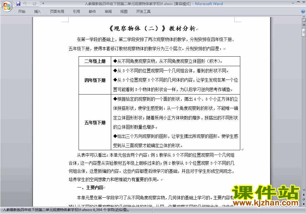The width and height of the screenshot is (306, 214).
Task: Open the 邮件 ribbon tab
Action: (92, 12)
